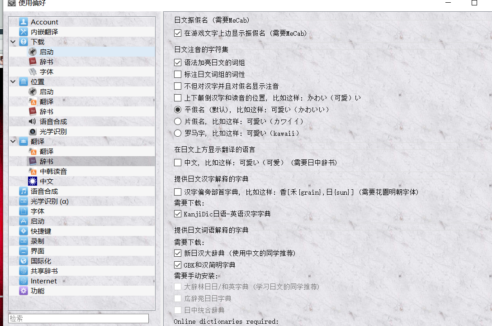Click the 使用偏好 window title icon
The width and height of the screenshot is (492, 326).
(x=12, y=3)
